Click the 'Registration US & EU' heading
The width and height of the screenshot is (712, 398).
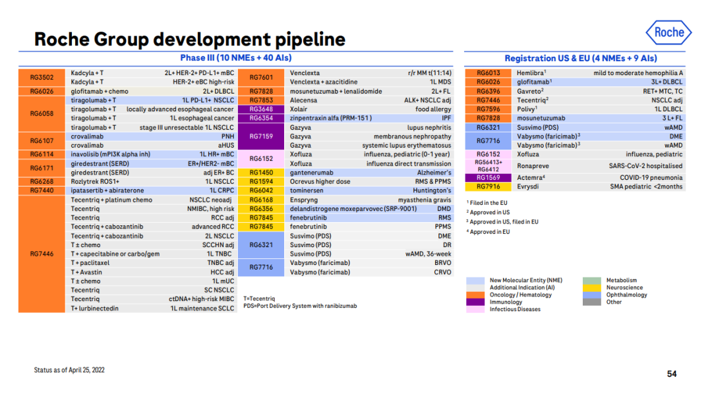581,59
